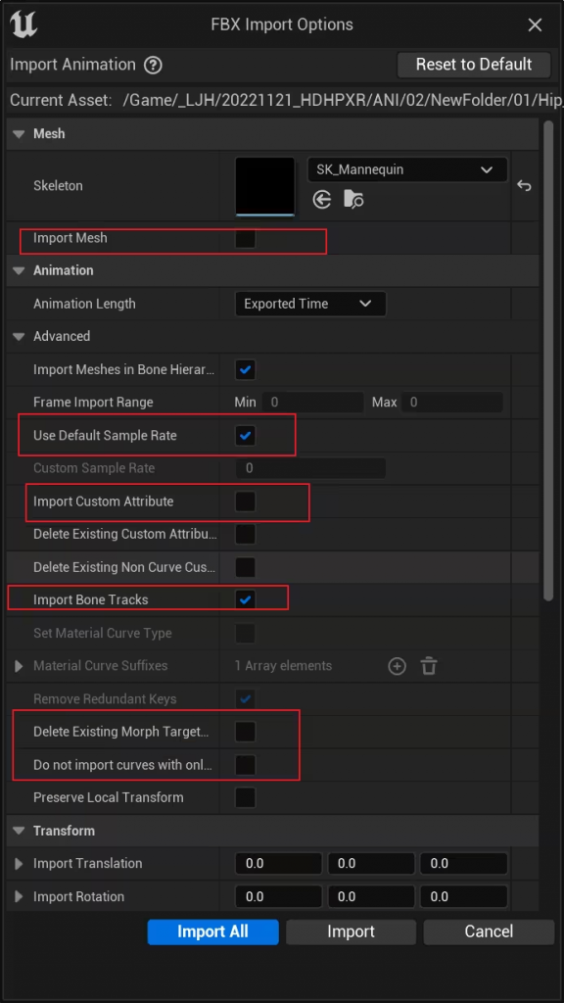This screenshot has width=564, height=1003.
Task: Click the Frame Import Range Min field
Action: [x=312, y=403]
